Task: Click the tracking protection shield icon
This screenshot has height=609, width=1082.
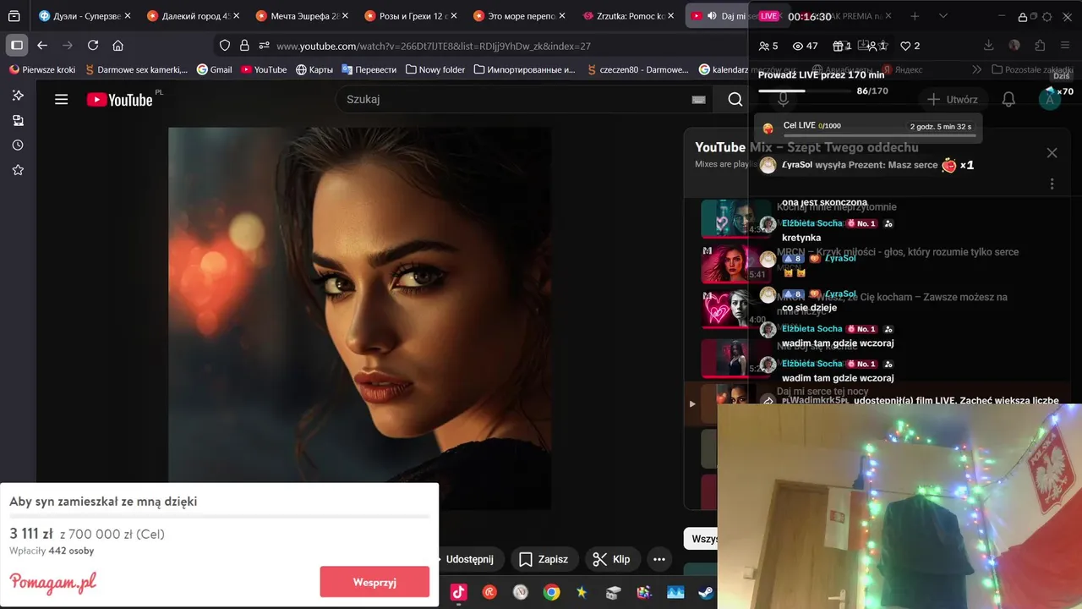Action: click(x=225, y=46)
